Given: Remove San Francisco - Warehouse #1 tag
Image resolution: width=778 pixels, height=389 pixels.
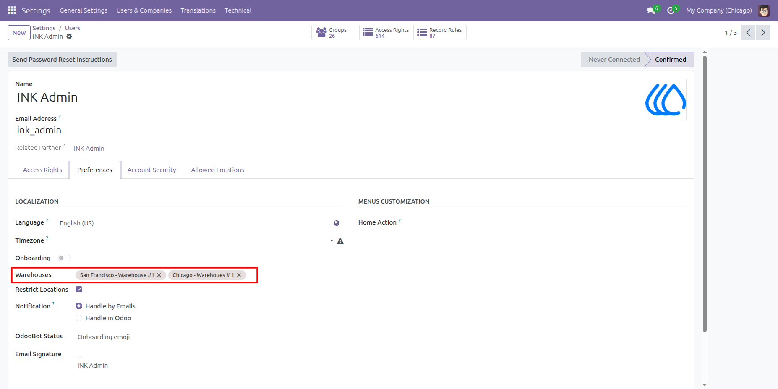Looking at the screenshot, I should (x=159, y=275).
